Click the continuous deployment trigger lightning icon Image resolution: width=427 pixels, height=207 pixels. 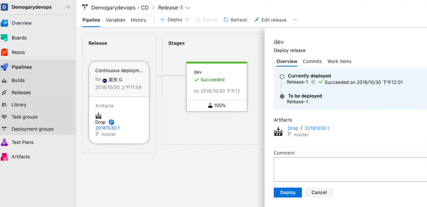click(x=111, y=122)
